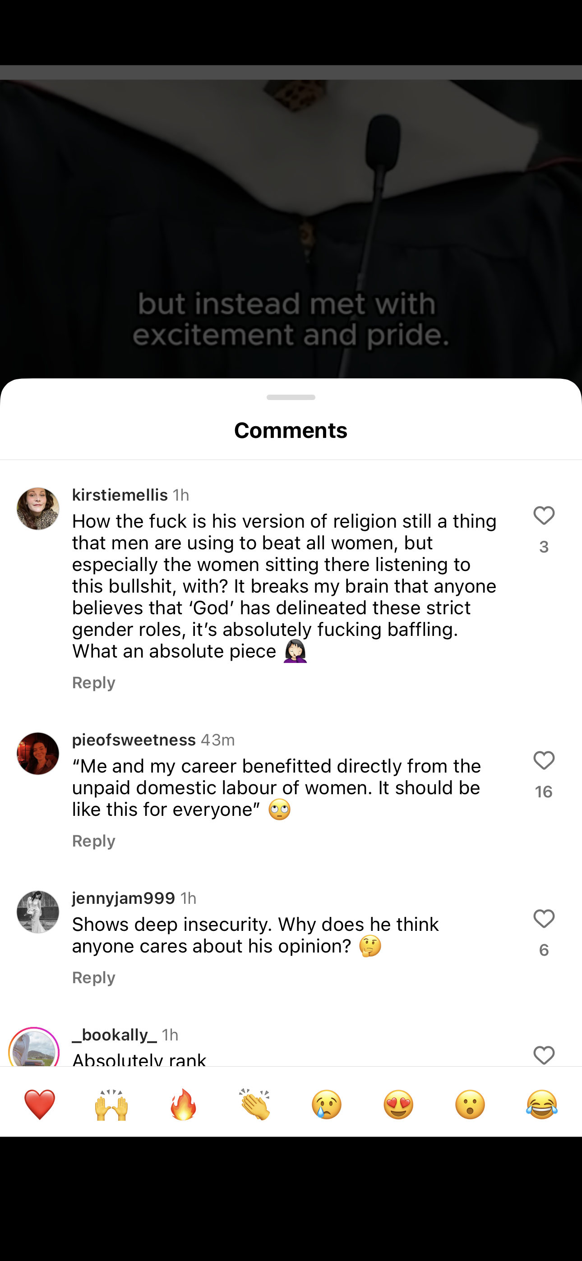Image resolution: width=582 pixels, height=1261 pixels.
Task: Like kirstiemellis's comment with the heart
Action: point(544,516)
